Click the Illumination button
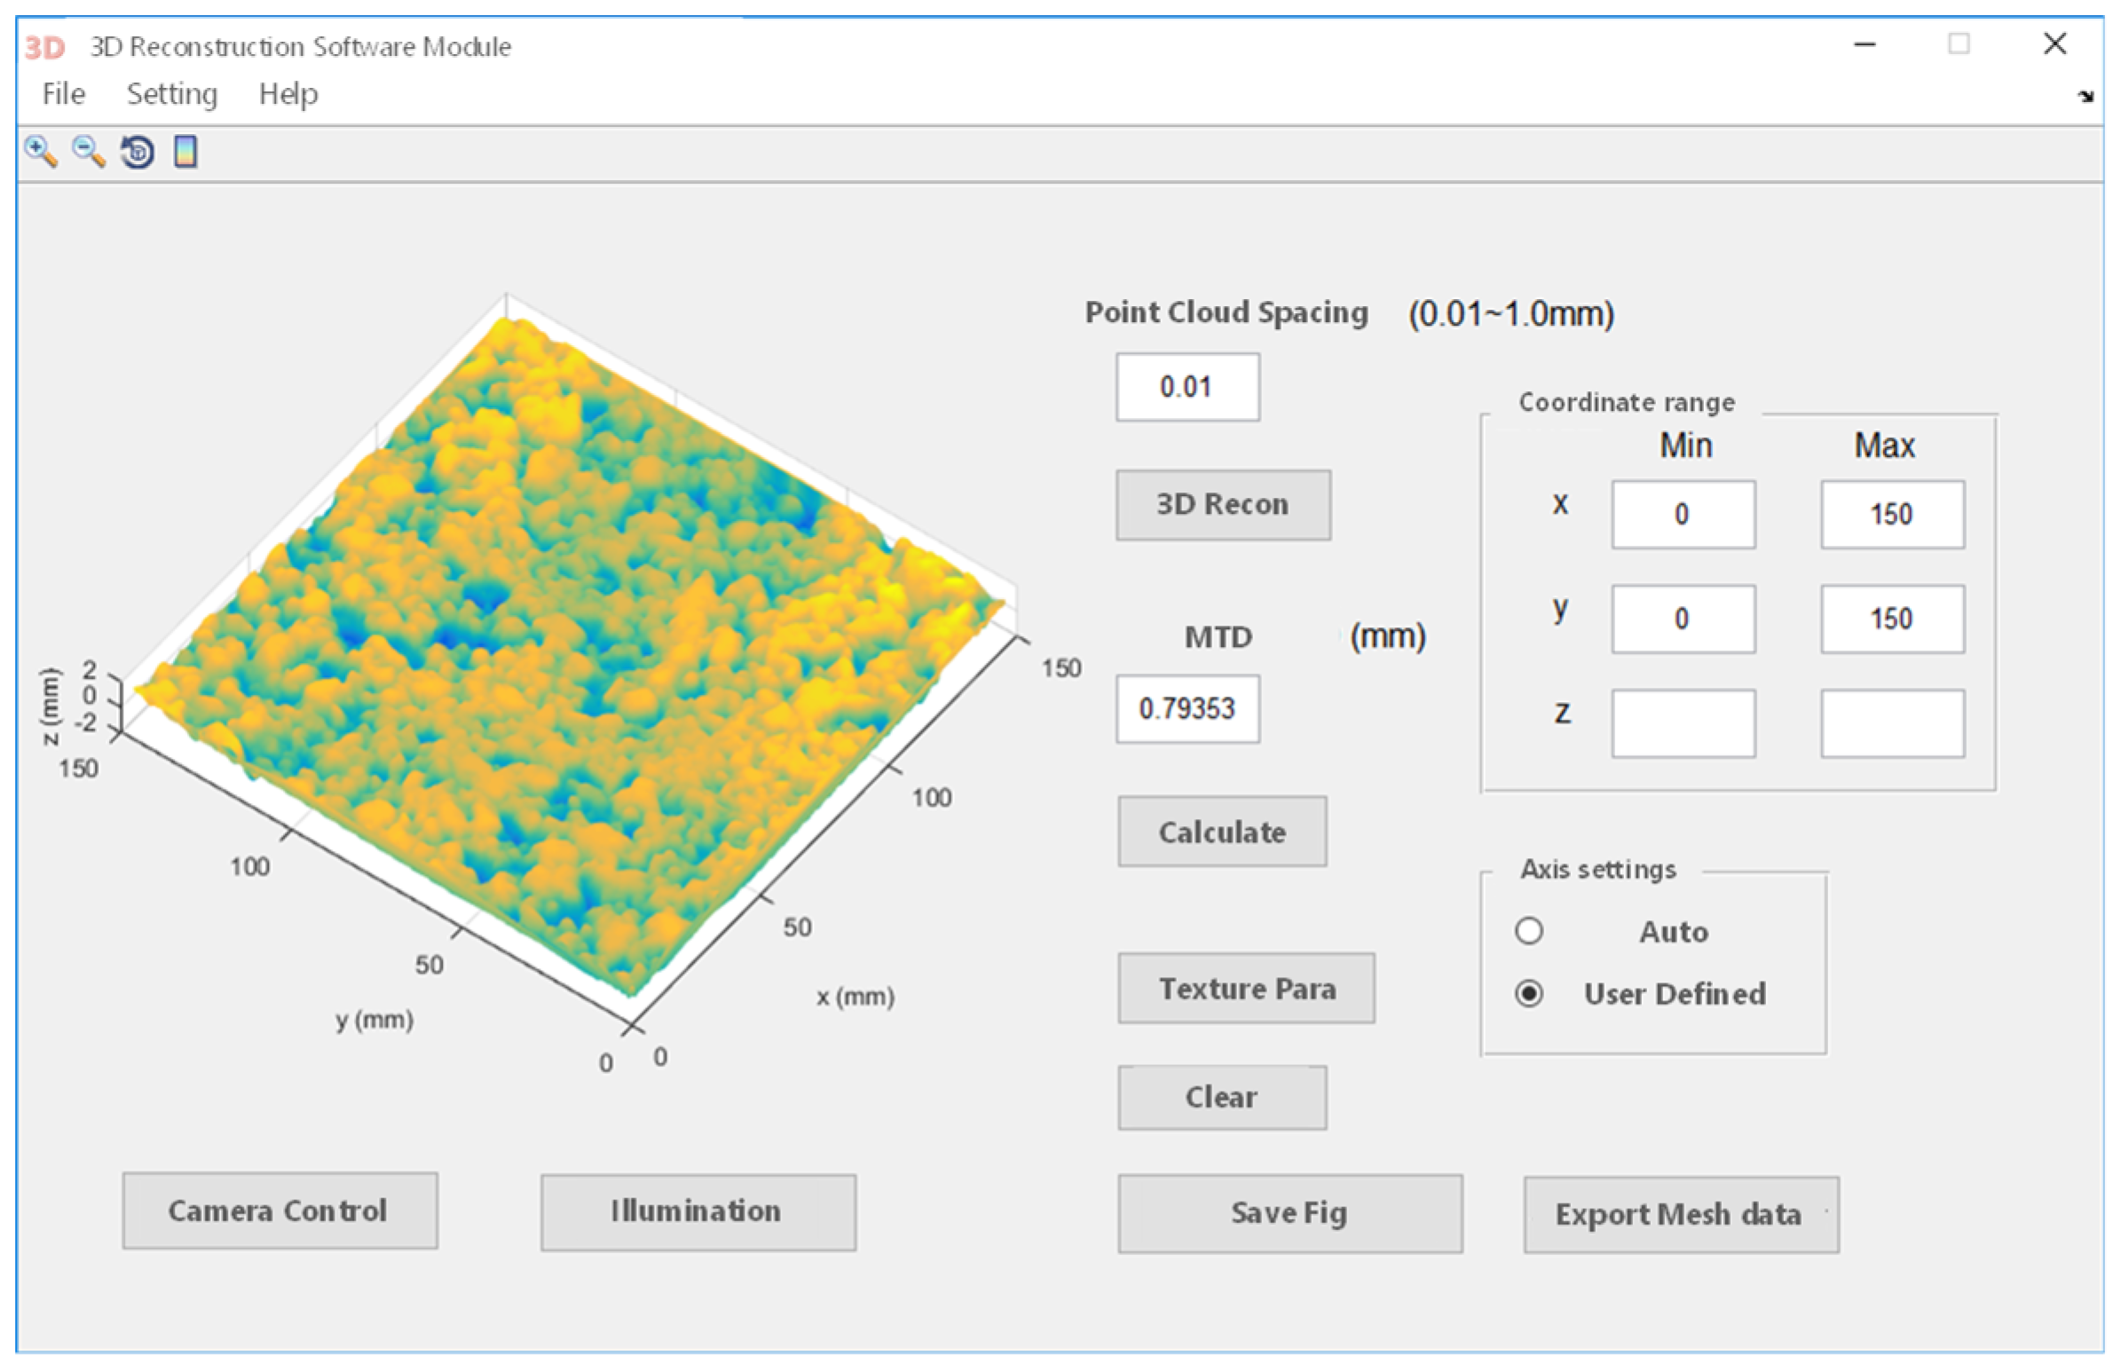 (x=698, y=1212)
